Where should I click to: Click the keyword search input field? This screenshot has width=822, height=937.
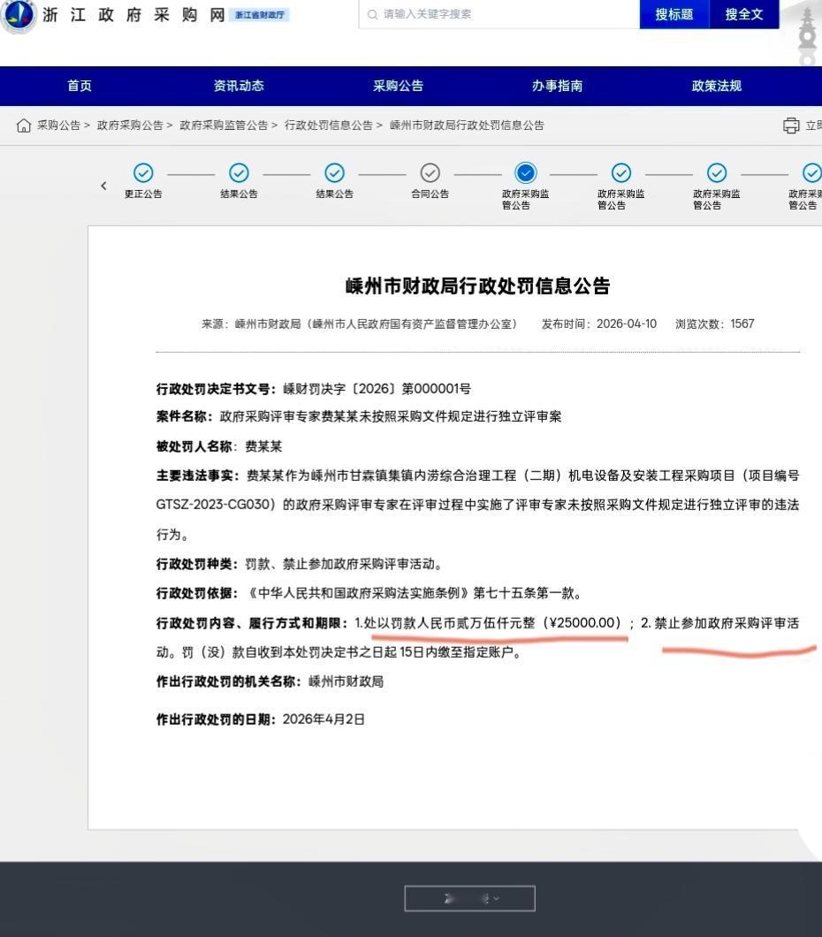click(x=499, y=14)
